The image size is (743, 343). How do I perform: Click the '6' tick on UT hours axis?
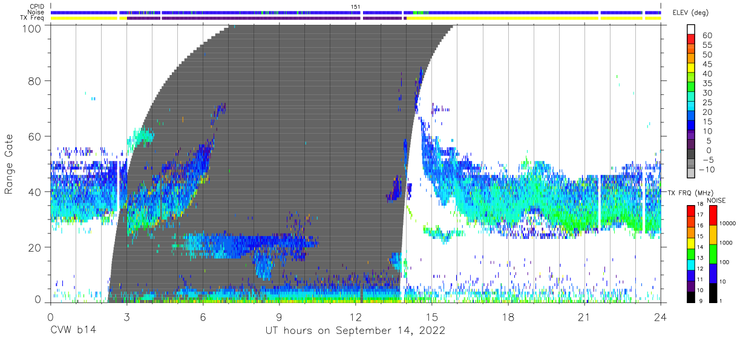tap(203, 316)
